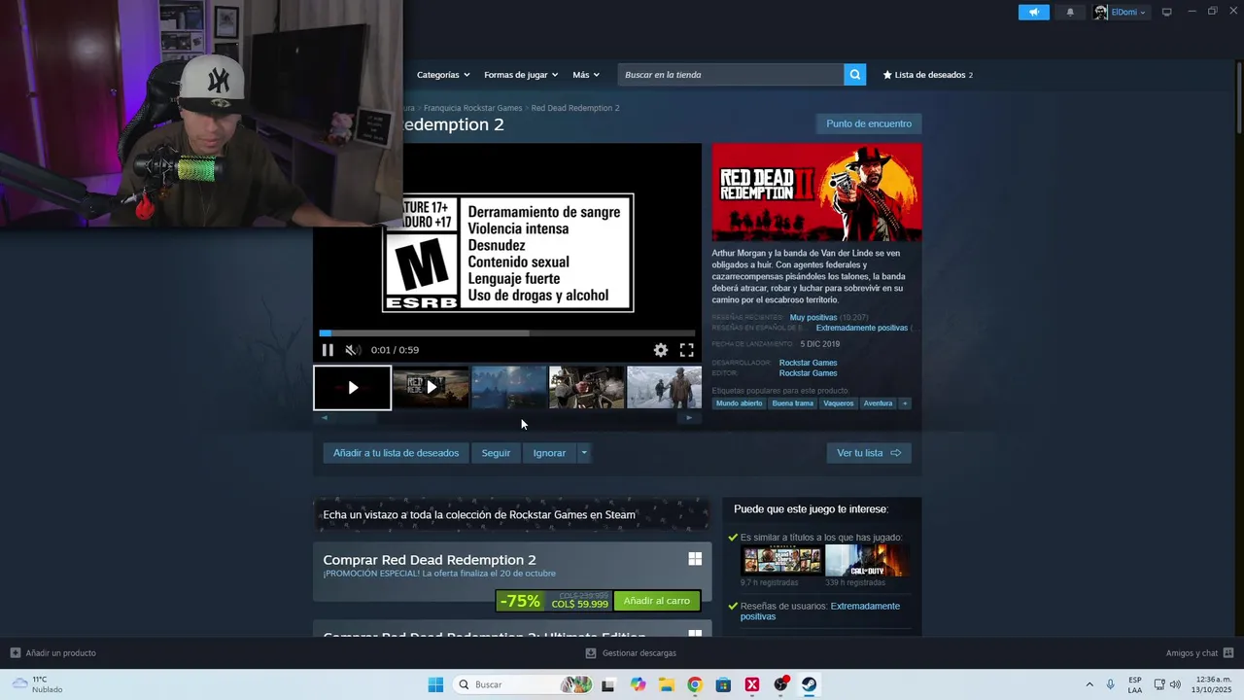Open the Call of Duty similar game thumbnail
The width and height of the screenshot is (1244, 700).
[x=867, y=560]
